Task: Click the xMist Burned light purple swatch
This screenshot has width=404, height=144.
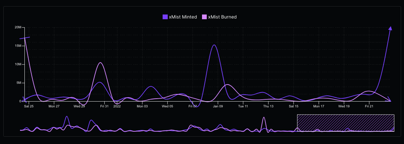Action: pos(204,17)
